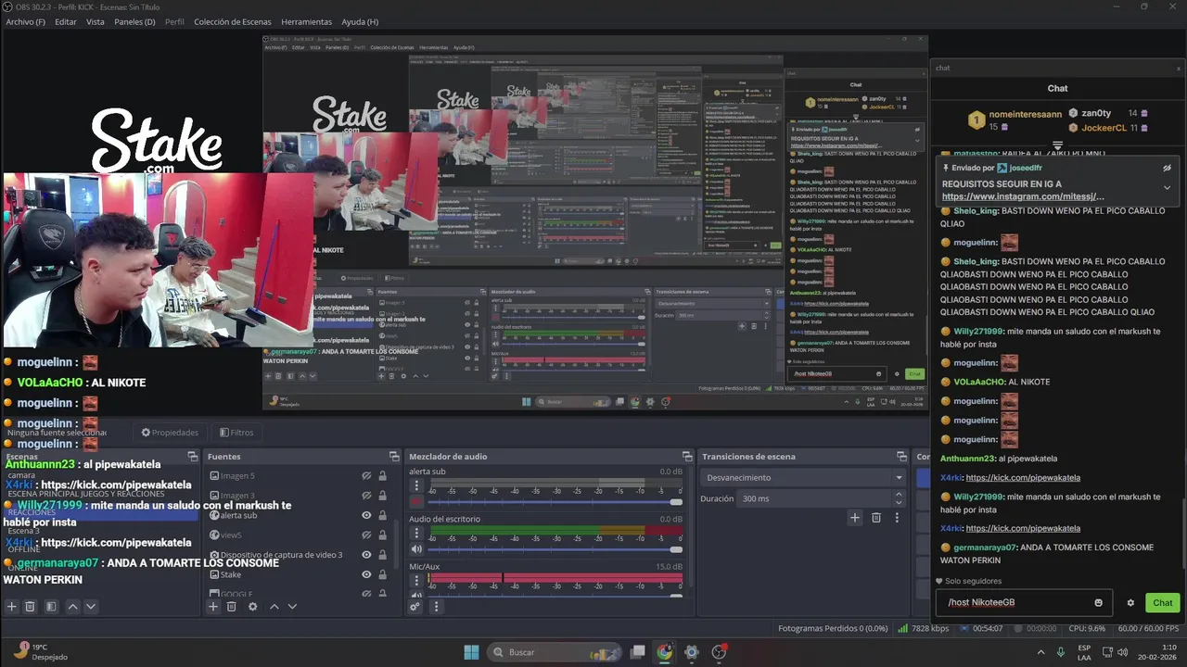Open Vista menu
Viewport: 1187px width, 667px height.
pyautogui.click(x=96, y=21)
